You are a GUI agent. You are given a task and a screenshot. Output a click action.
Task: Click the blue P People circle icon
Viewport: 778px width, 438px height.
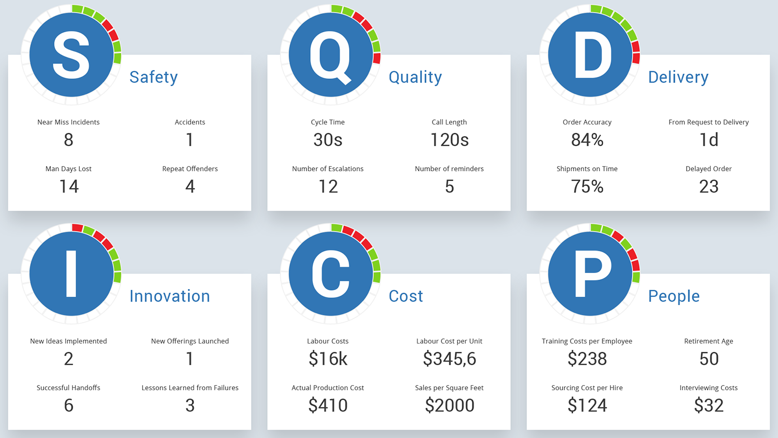click(x=590, y=274)
